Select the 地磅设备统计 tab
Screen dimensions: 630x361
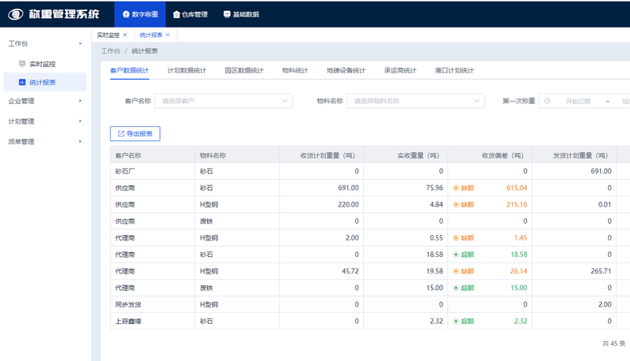coord(346,70)
